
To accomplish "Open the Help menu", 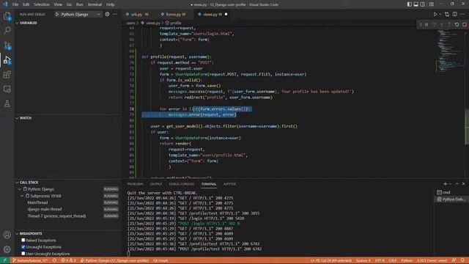I will click(x=111, y=4).
